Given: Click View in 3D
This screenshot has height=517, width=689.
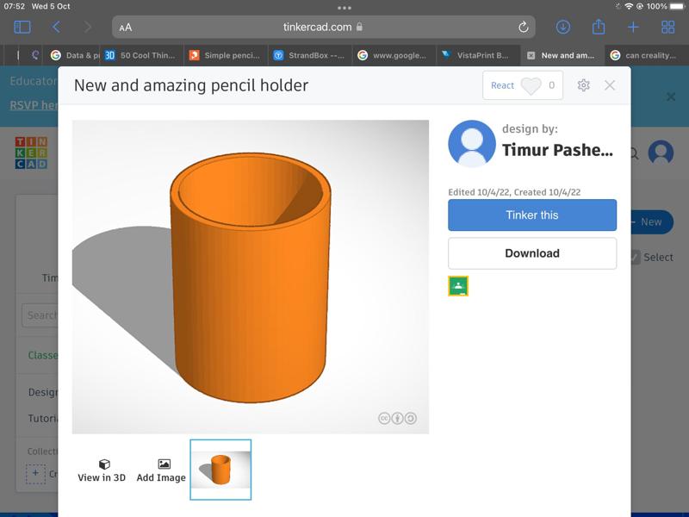Looking at the screenshot, I should tap(102, 470).
